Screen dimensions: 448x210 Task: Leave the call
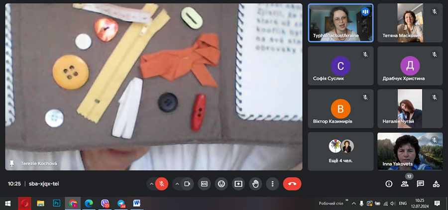(292, 184)
